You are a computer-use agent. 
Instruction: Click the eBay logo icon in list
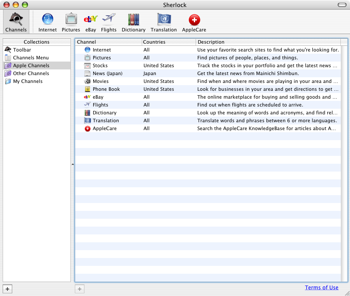tap(87, 97)
